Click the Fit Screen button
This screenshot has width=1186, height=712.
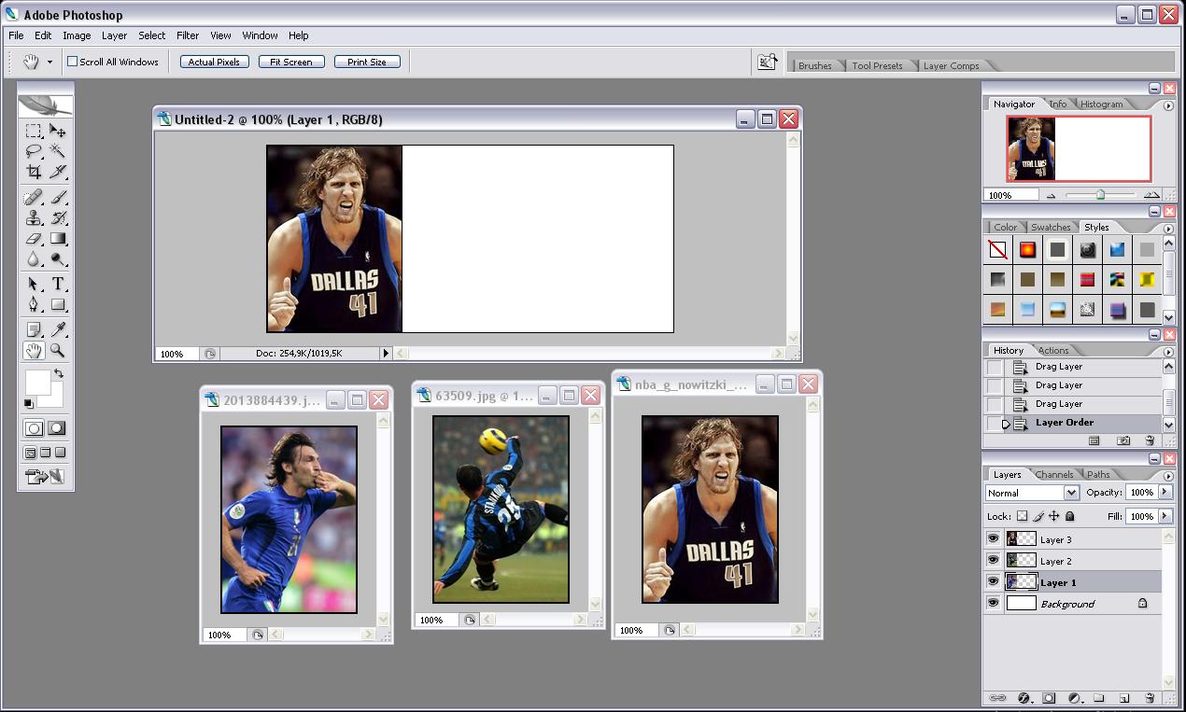click(291, 62)
